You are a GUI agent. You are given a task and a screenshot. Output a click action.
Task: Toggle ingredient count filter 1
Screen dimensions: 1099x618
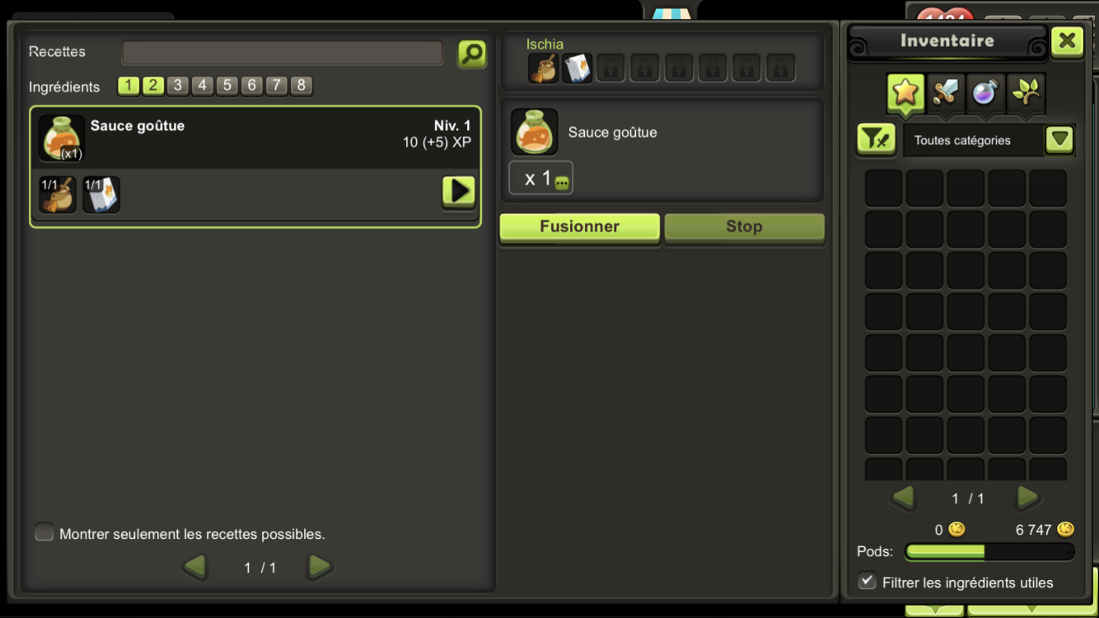(129, 85)
